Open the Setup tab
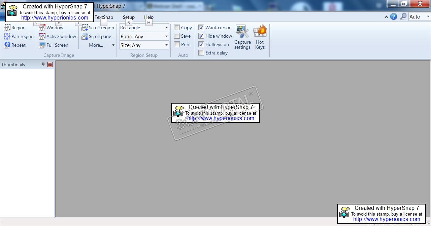Screen dimensions: 431x226 pyautogui.click(x=129, y=17)
